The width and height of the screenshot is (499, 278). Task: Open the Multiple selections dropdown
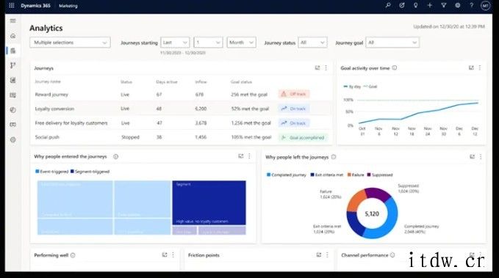(70, 43)
